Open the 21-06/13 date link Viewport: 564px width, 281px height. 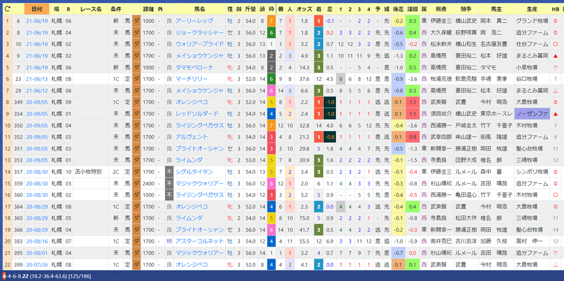point(37,79)
